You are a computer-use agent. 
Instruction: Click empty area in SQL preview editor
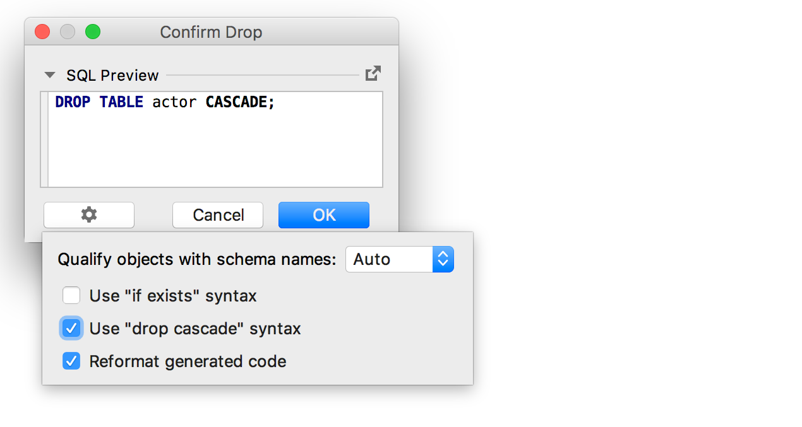[x=215, y=151]
